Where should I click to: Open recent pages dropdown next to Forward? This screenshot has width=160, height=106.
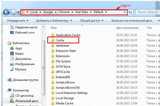click(18, 12)
